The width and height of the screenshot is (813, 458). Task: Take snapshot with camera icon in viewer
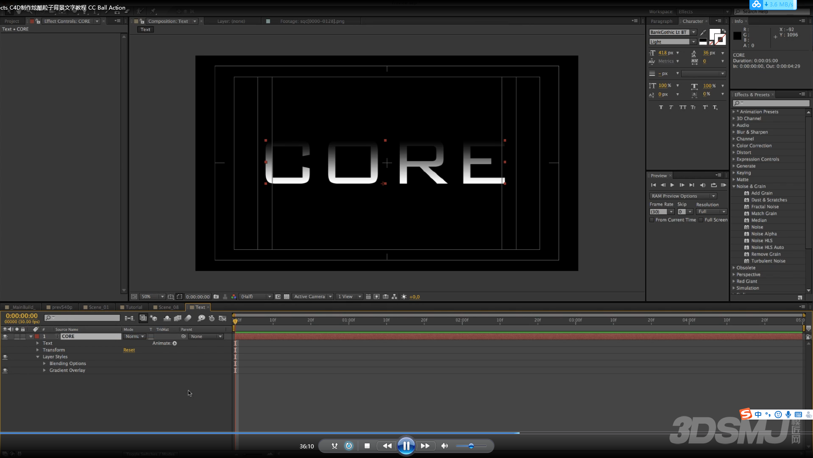click(216, 296)
